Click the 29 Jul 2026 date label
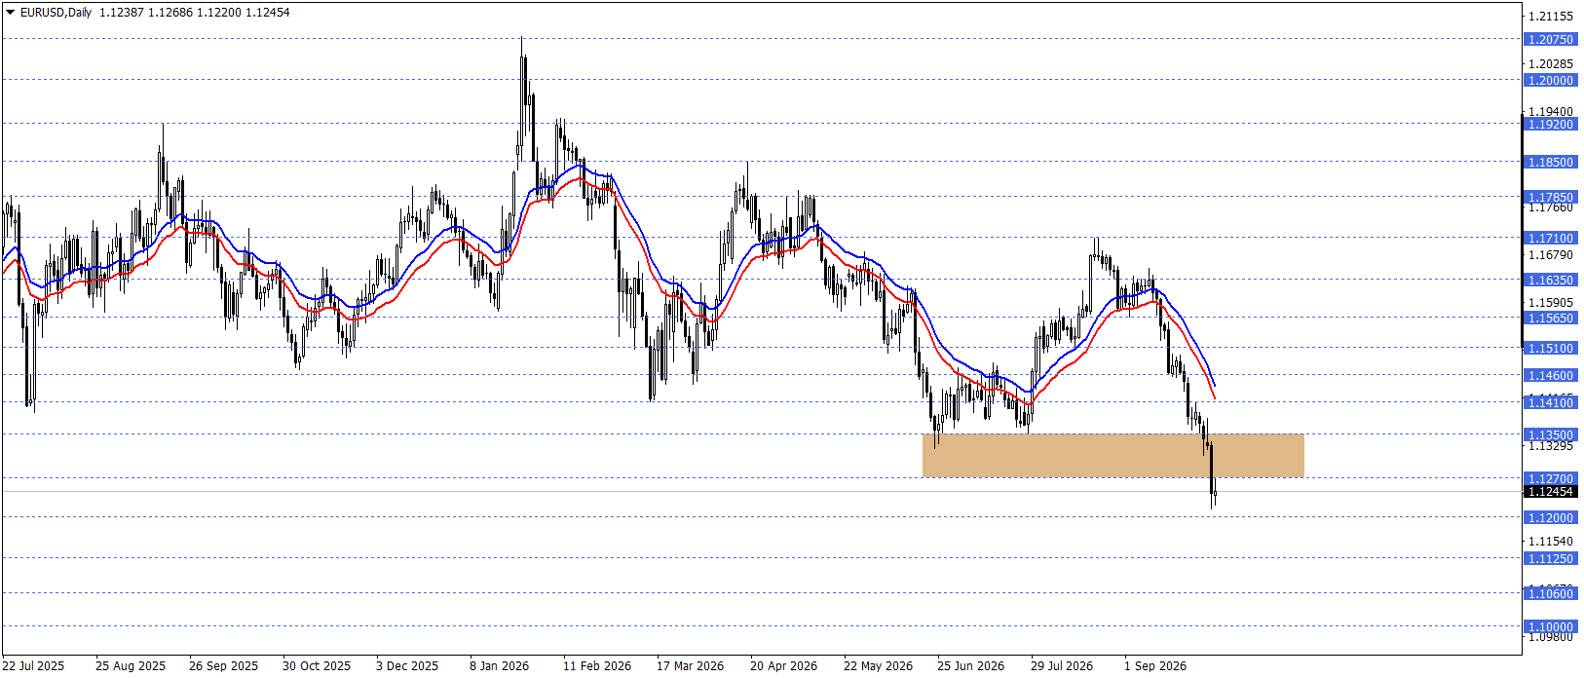 pos(1062,666)
